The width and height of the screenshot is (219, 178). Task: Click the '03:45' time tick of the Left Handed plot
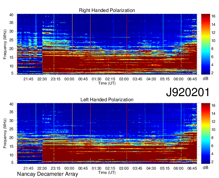138,168
